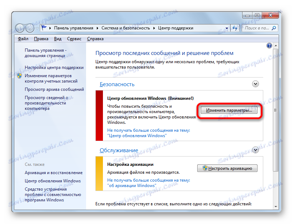This screenshot has height=224, width=293.
Task: Click the Настройка архивации heading
Action: 130,164
